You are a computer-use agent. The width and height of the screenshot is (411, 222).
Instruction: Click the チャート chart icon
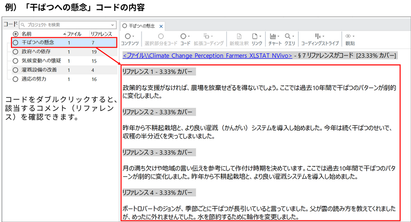pos(275,36)
